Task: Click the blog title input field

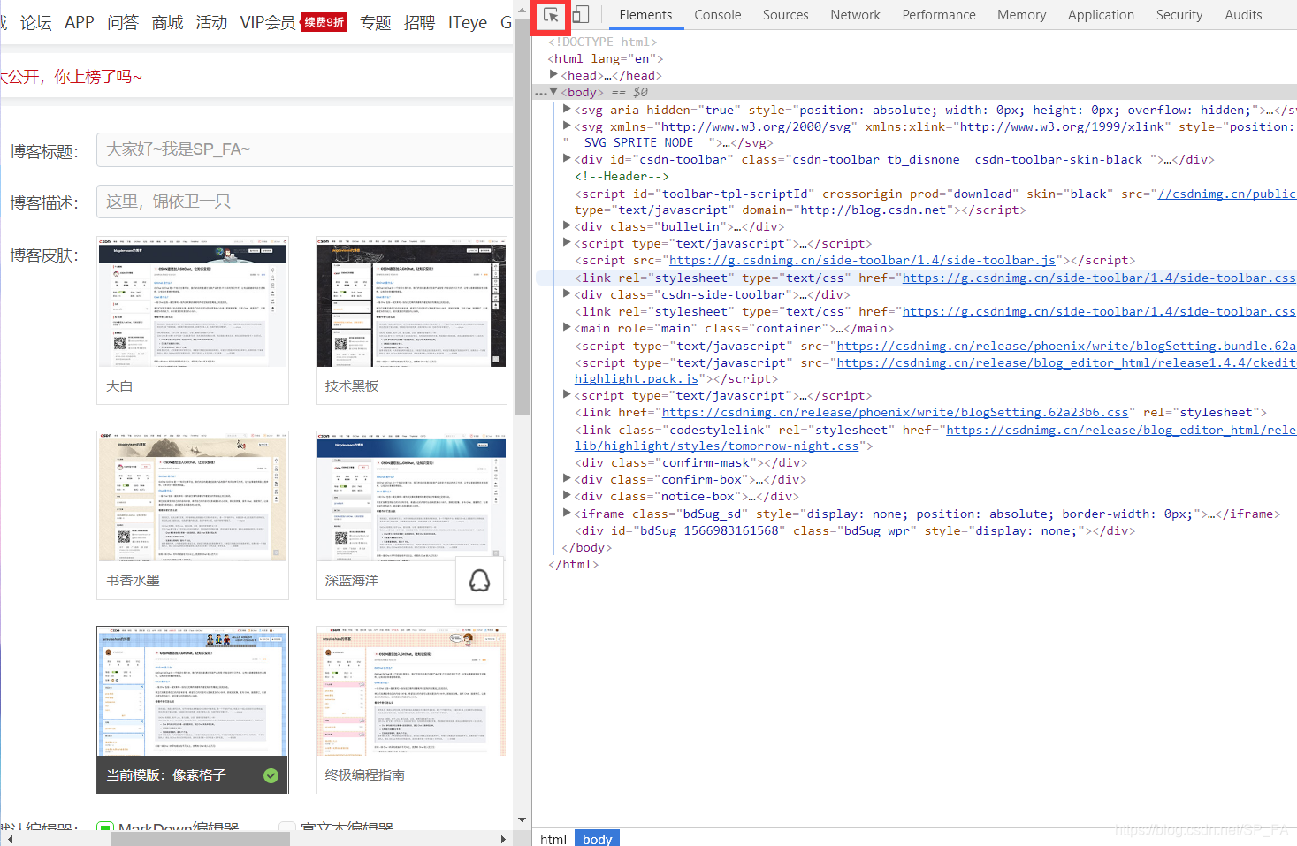Action: [x=304, y=149]
